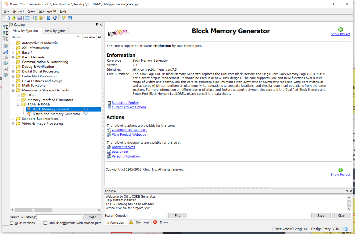
Task: Clear the Search IP Catalog field
Action: click(x=92, y=217)
